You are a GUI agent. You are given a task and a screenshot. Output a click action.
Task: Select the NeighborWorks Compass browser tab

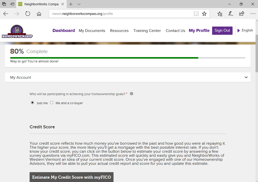point(41,4)
